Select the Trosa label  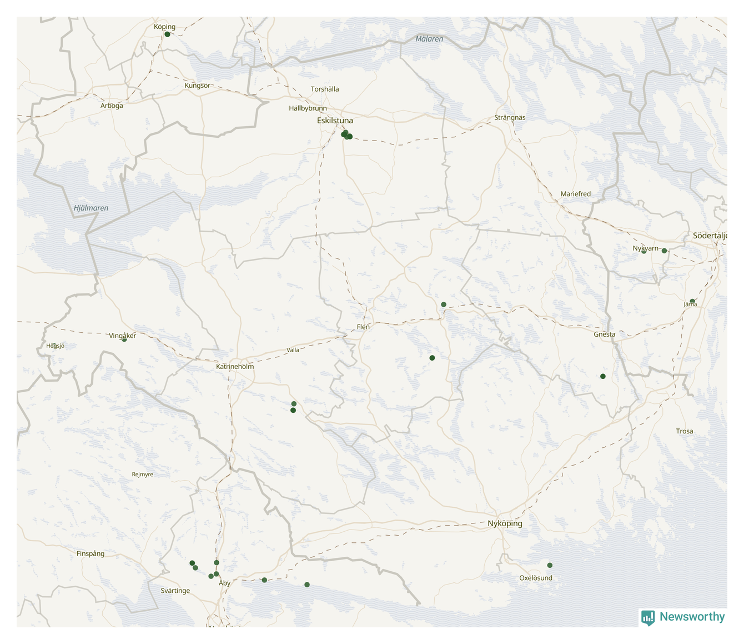click(x=685, y=431)
